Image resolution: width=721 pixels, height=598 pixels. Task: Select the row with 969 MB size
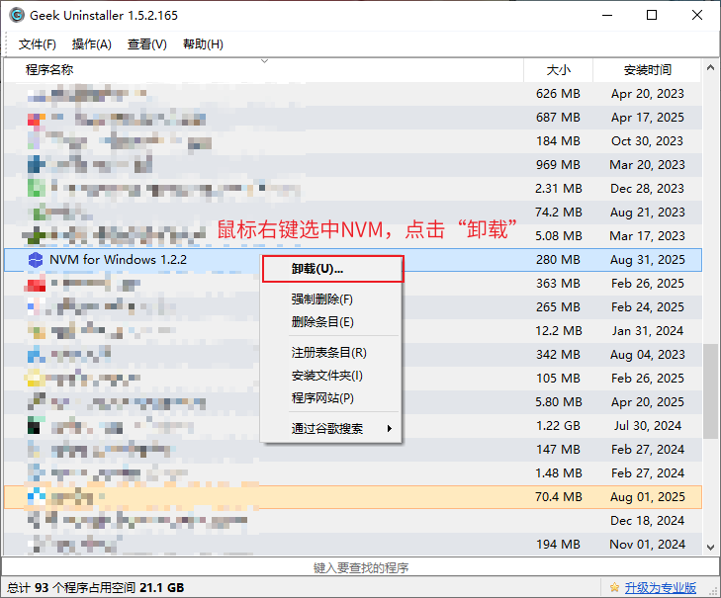point(353,165)
